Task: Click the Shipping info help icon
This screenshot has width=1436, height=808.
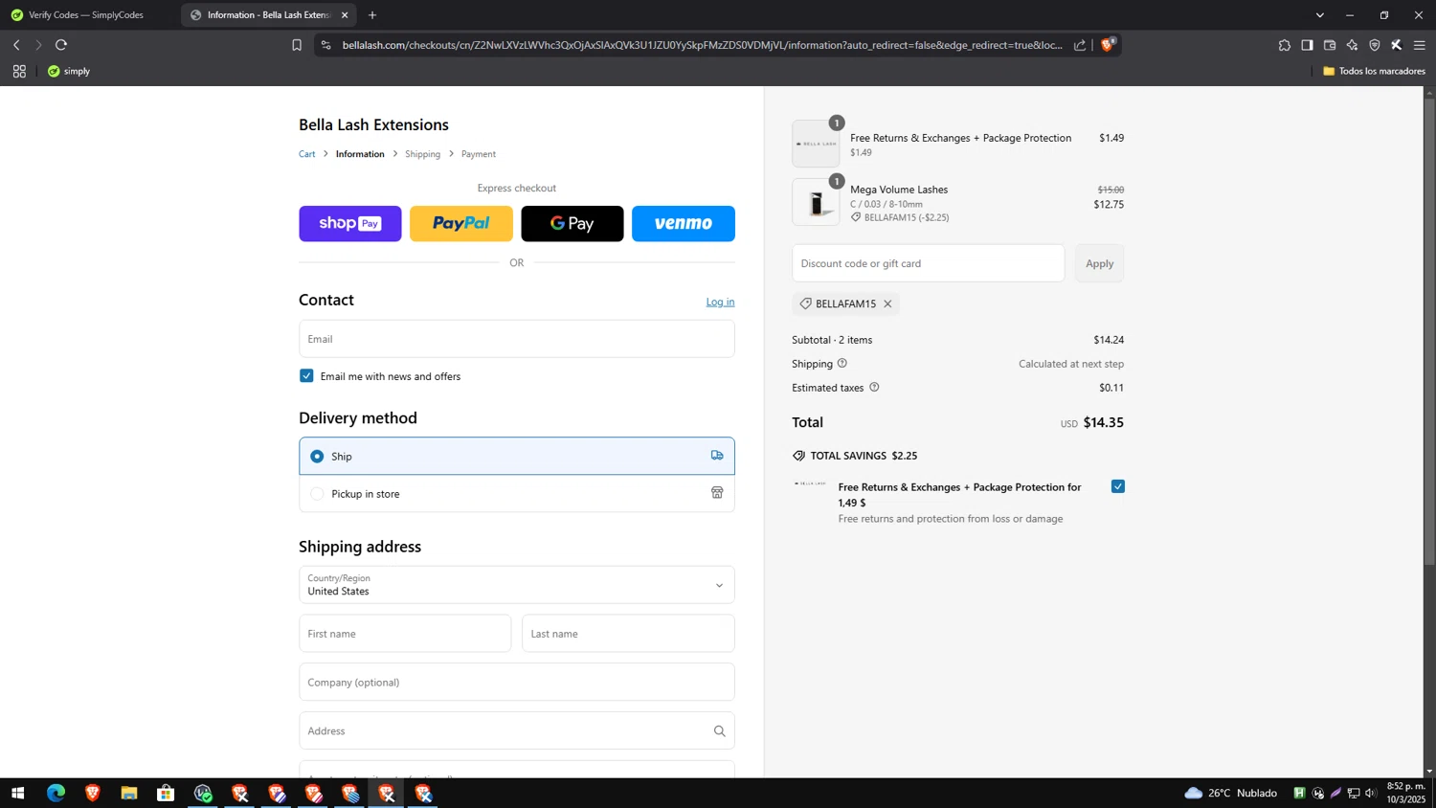Action: tap(842, 364)
